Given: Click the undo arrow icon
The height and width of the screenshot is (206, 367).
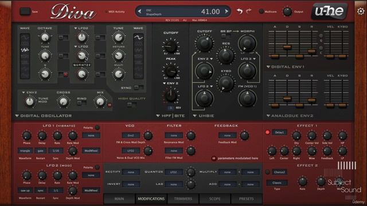Looking at the screenshot, I should [239, 11].
